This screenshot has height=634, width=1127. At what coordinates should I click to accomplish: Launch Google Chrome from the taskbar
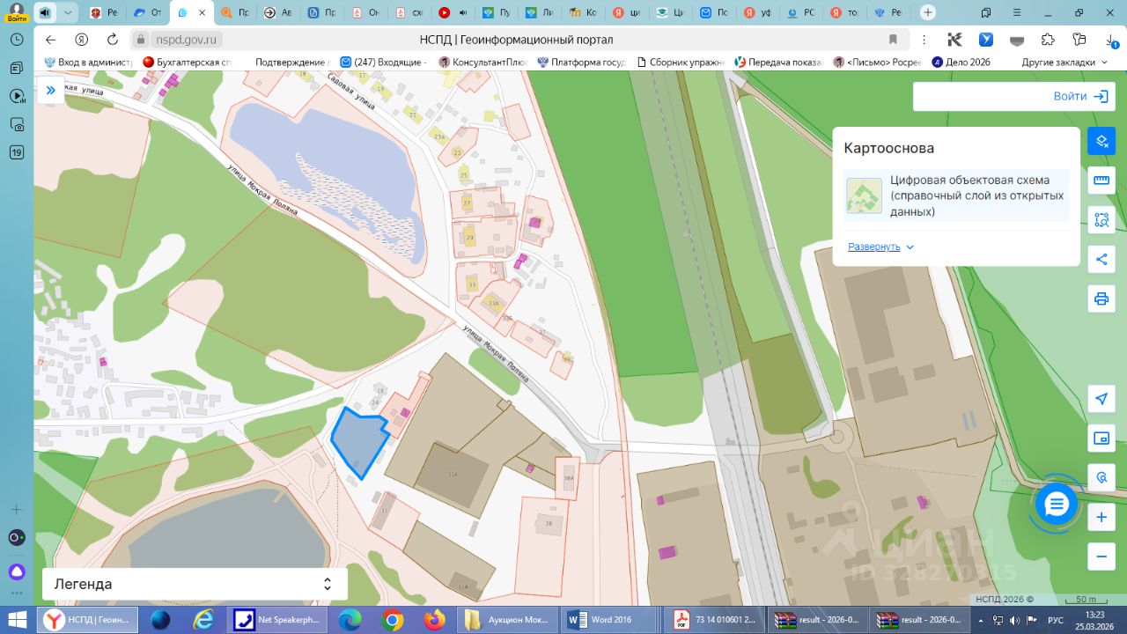coord(393,619)
